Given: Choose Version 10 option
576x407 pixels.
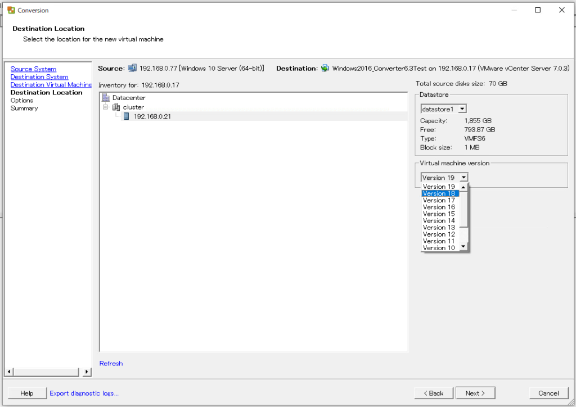Looking at the screenshot, I should point(440,248).
